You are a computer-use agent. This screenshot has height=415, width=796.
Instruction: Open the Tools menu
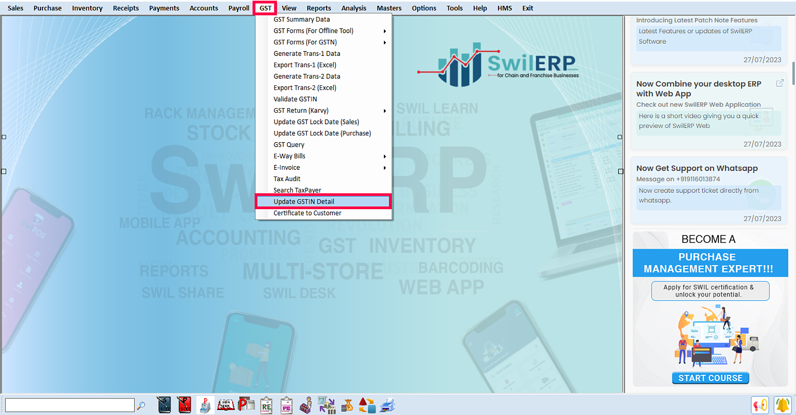click(454, 8)
